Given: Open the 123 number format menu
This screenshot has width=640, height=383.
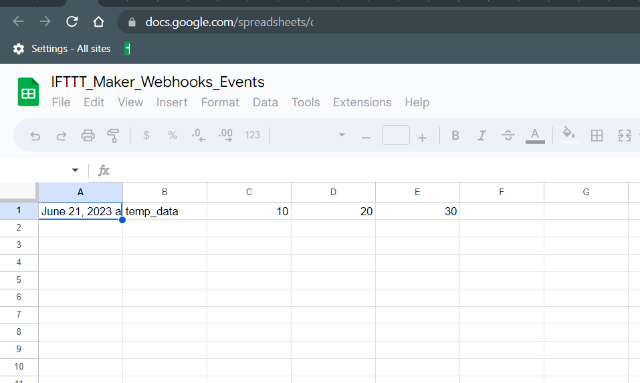Looking at the screenshot, I should 252,136.
